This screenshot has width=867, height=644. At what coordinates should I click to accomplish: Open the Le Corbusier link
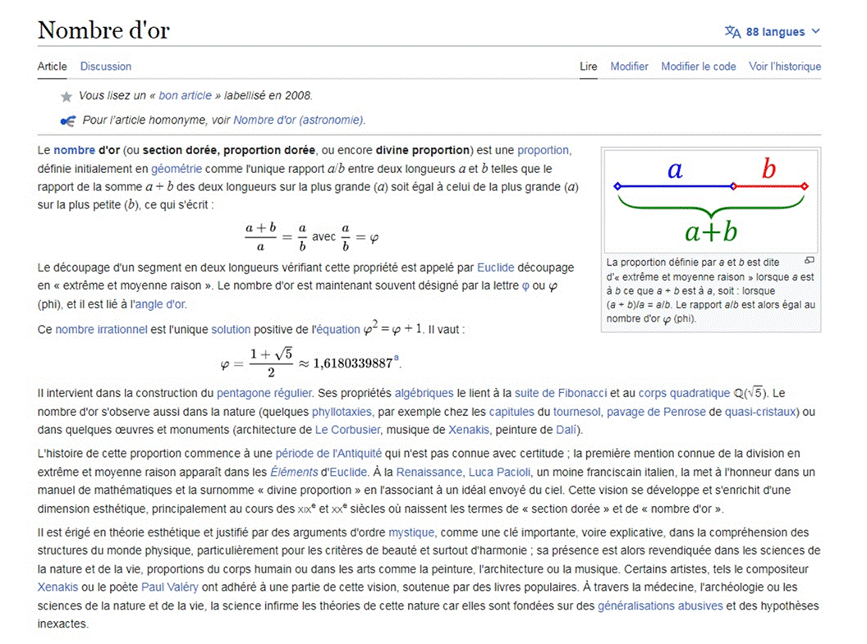click(x=348, y=430)
